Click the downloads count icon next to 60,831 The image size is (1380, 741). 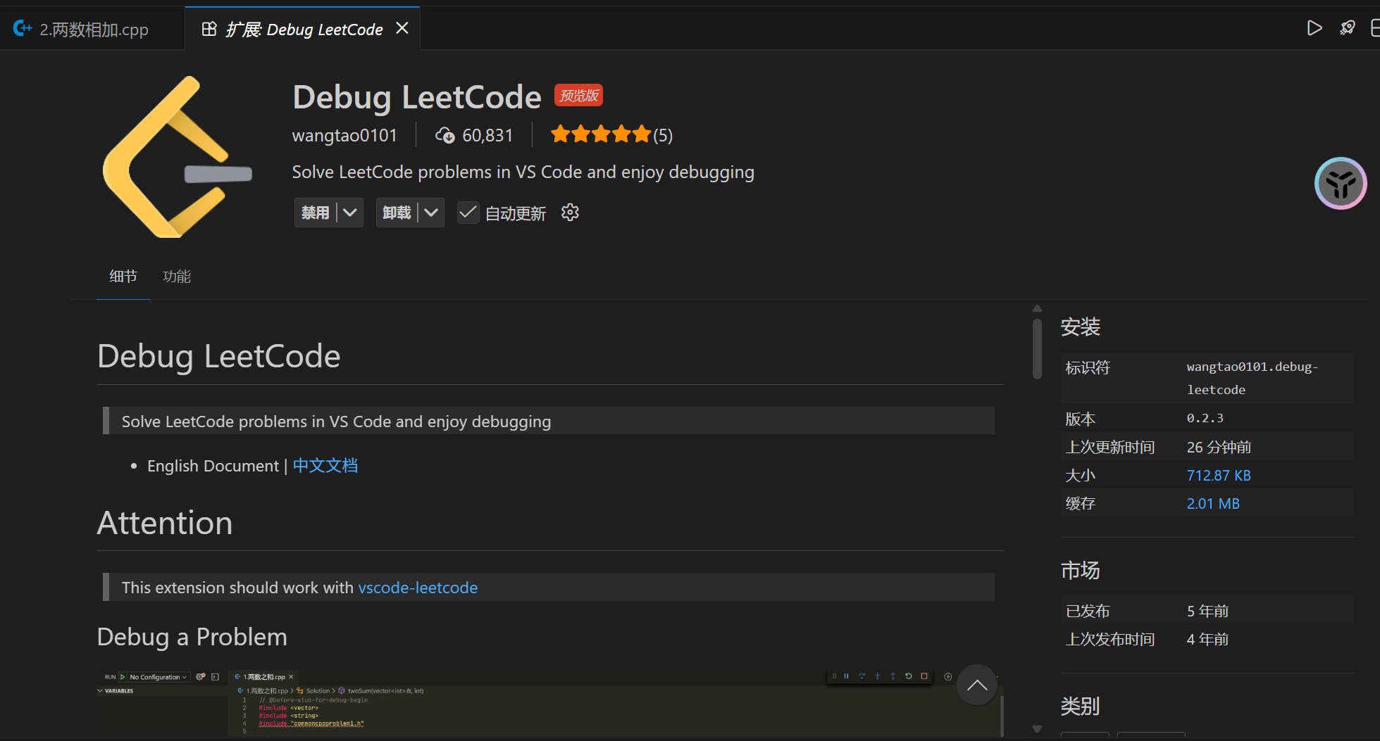pyautogui.click(x=445, y=134)
